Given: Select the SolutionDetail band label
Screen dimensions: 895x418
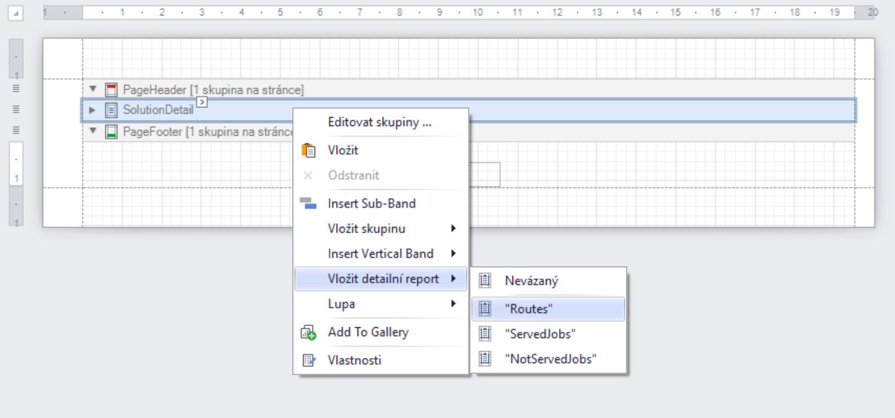Looking at the screenshot, I should tap(158, 110).
